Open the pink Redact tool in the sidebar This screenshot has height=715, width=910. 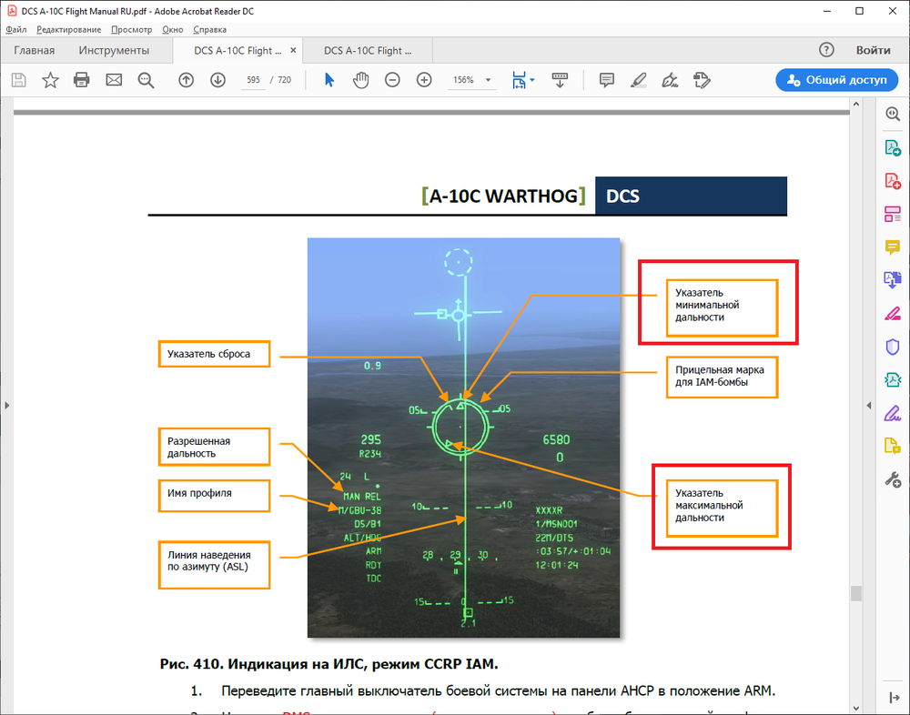click(893, 314)
